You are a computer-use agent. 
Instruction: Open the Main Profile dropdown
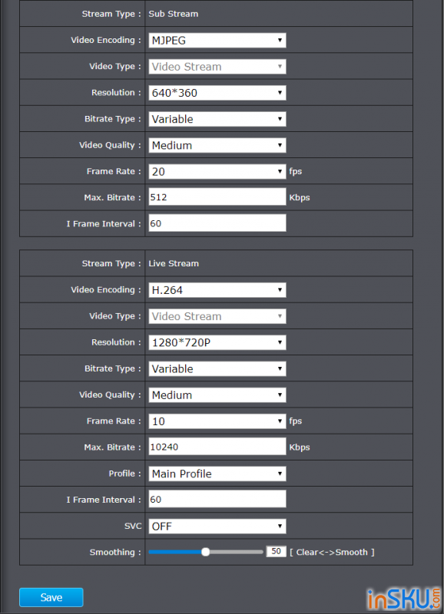(x=217, y=474)
